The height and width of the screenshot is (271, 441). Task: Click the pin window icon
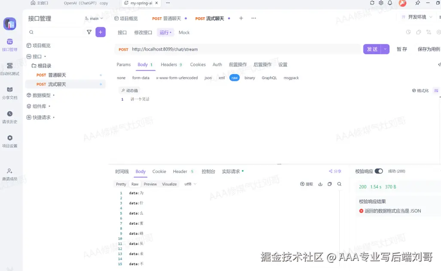(417, 3)
